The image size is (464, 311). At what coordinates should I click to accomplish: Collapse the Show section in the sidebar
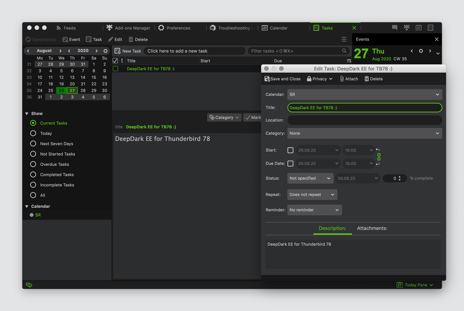27,114
